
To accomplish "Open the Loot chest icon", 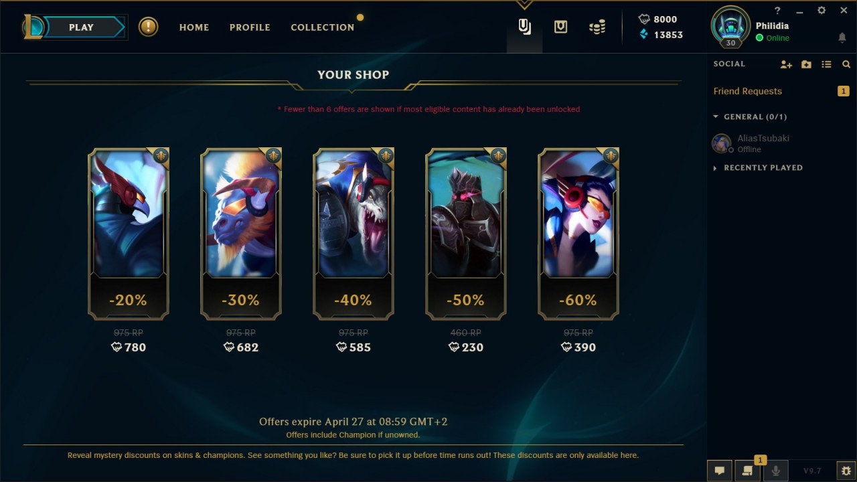I will coord(560,27).
